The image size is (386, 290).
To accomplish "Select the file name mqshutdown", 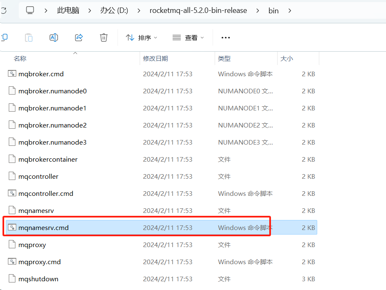I will (38, 279).
